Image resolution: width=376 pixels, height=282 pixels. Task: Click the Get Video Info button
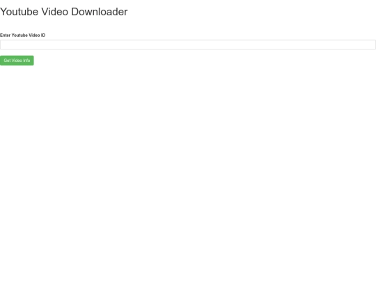click(17, 61)
